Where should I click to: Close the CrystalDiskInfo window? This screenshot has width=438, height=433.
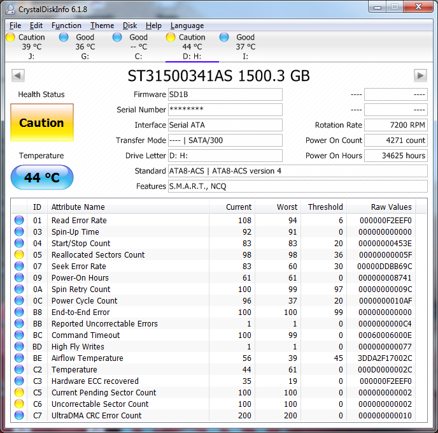point(418,7)
